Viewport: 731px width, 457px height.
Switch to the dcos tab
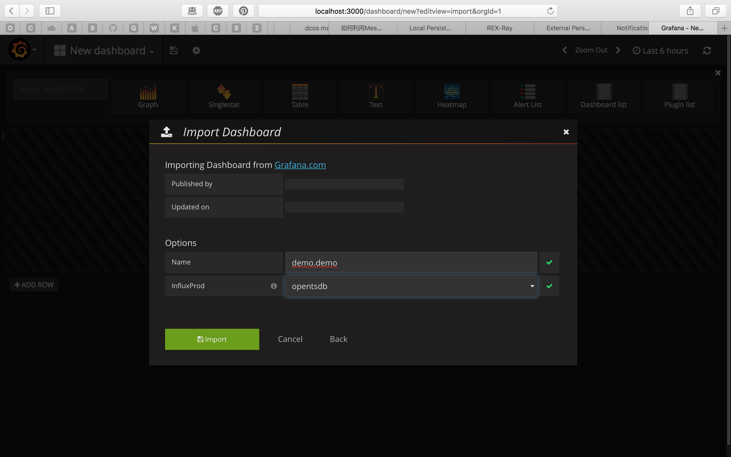tap(309, 28)
